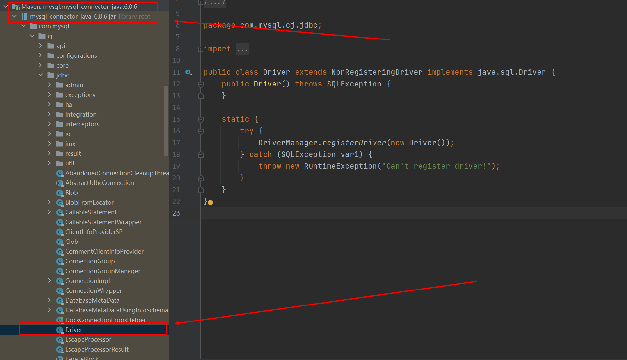Screen dimensions: 627x360
Task: Click the class icon next to ConnectionGroup
Action: (x=60, y=261)
